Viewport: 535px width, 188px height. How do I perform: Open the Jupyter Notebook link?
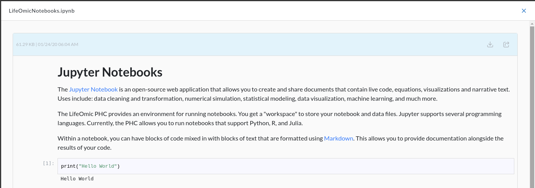[x=94, y=89]
